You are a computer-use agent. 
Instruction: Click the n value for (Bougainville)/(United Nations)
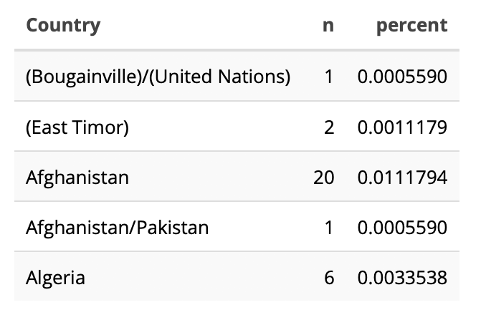tap(328, 77)
